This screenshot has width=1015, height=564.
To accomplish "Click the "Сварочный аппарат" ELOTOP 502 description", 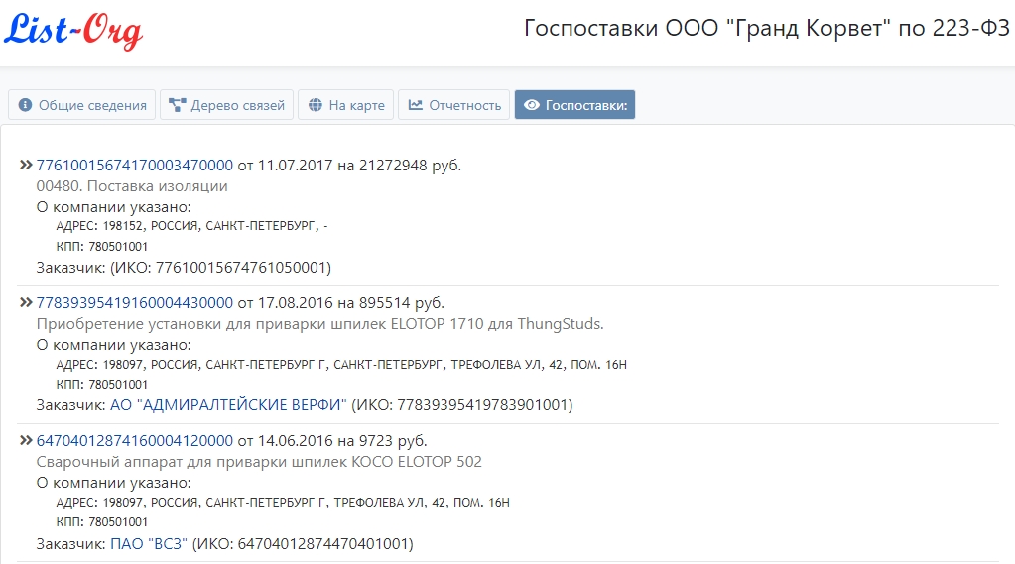I will pyautogui.click(x=259, y=462).
